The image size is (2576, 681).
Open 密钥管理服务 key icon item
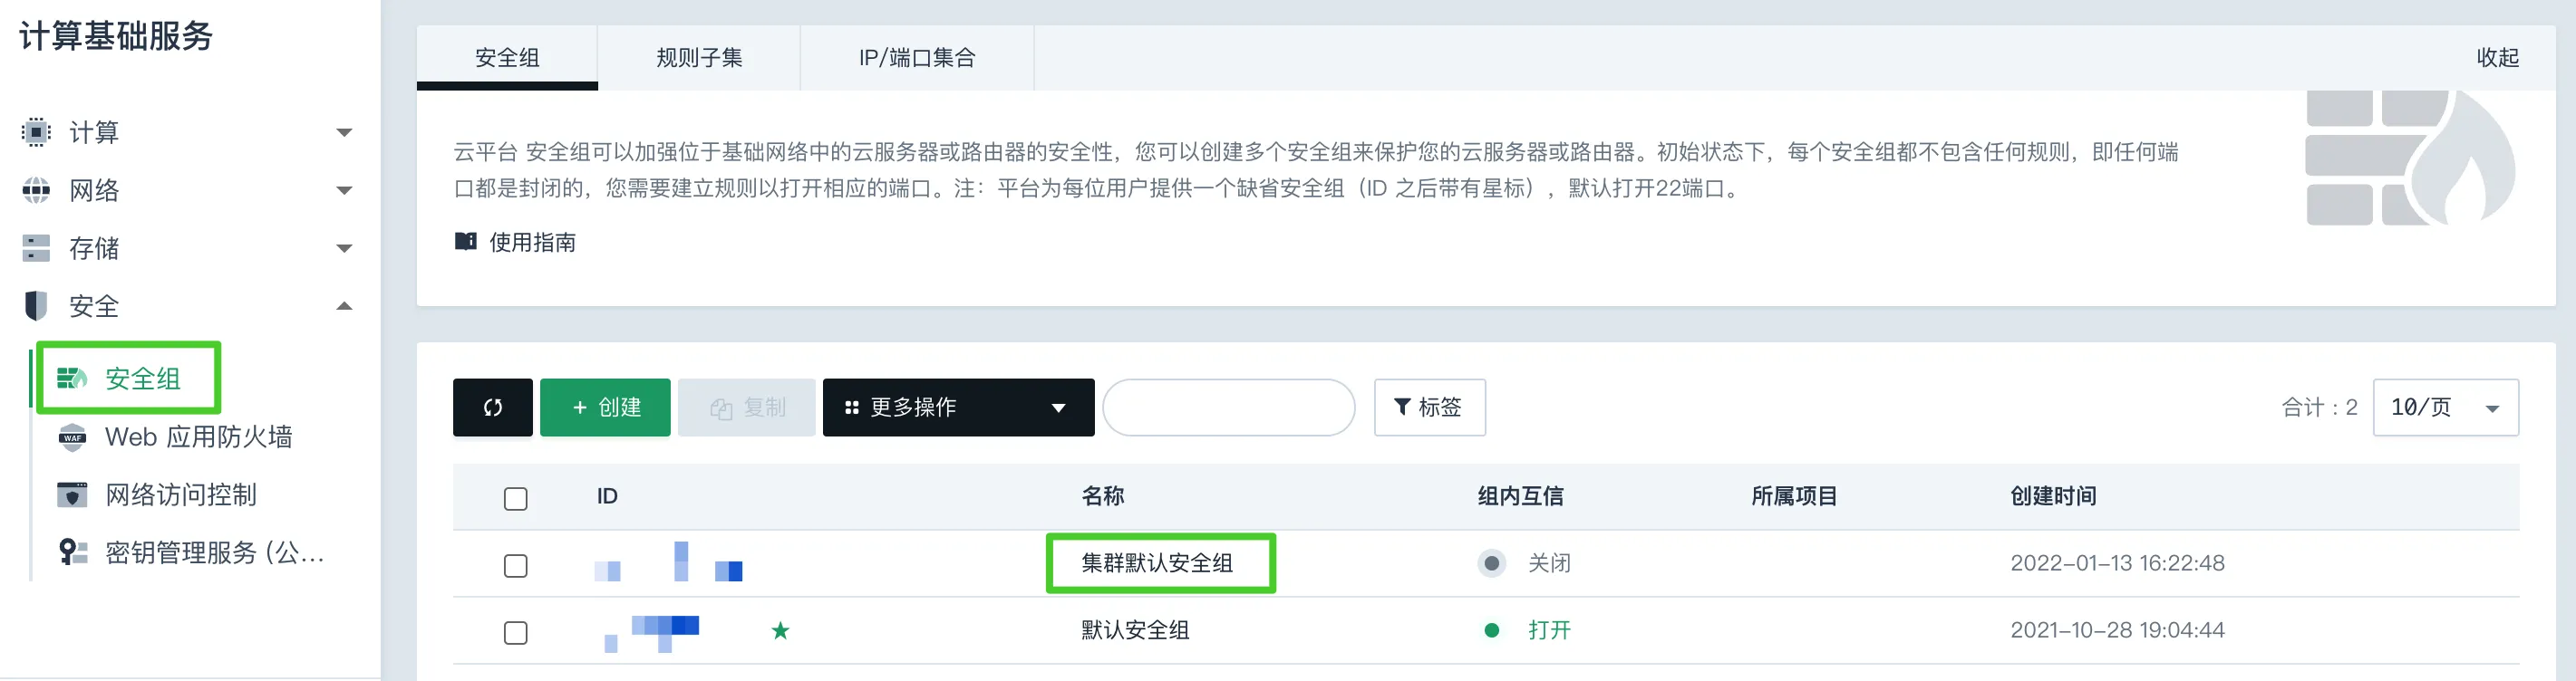point(191,552)
